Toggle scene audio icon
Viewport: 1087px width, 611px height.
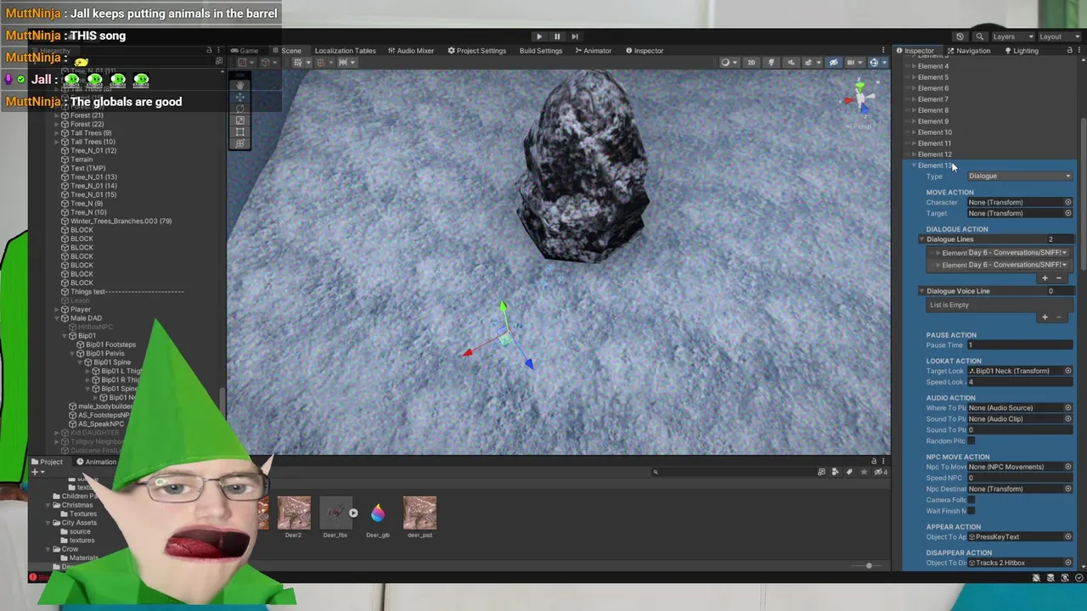click(x=791, y=63)
